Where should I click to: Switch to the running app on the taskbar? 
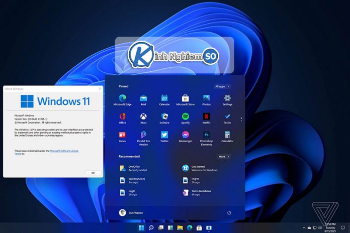click(209, 227)
